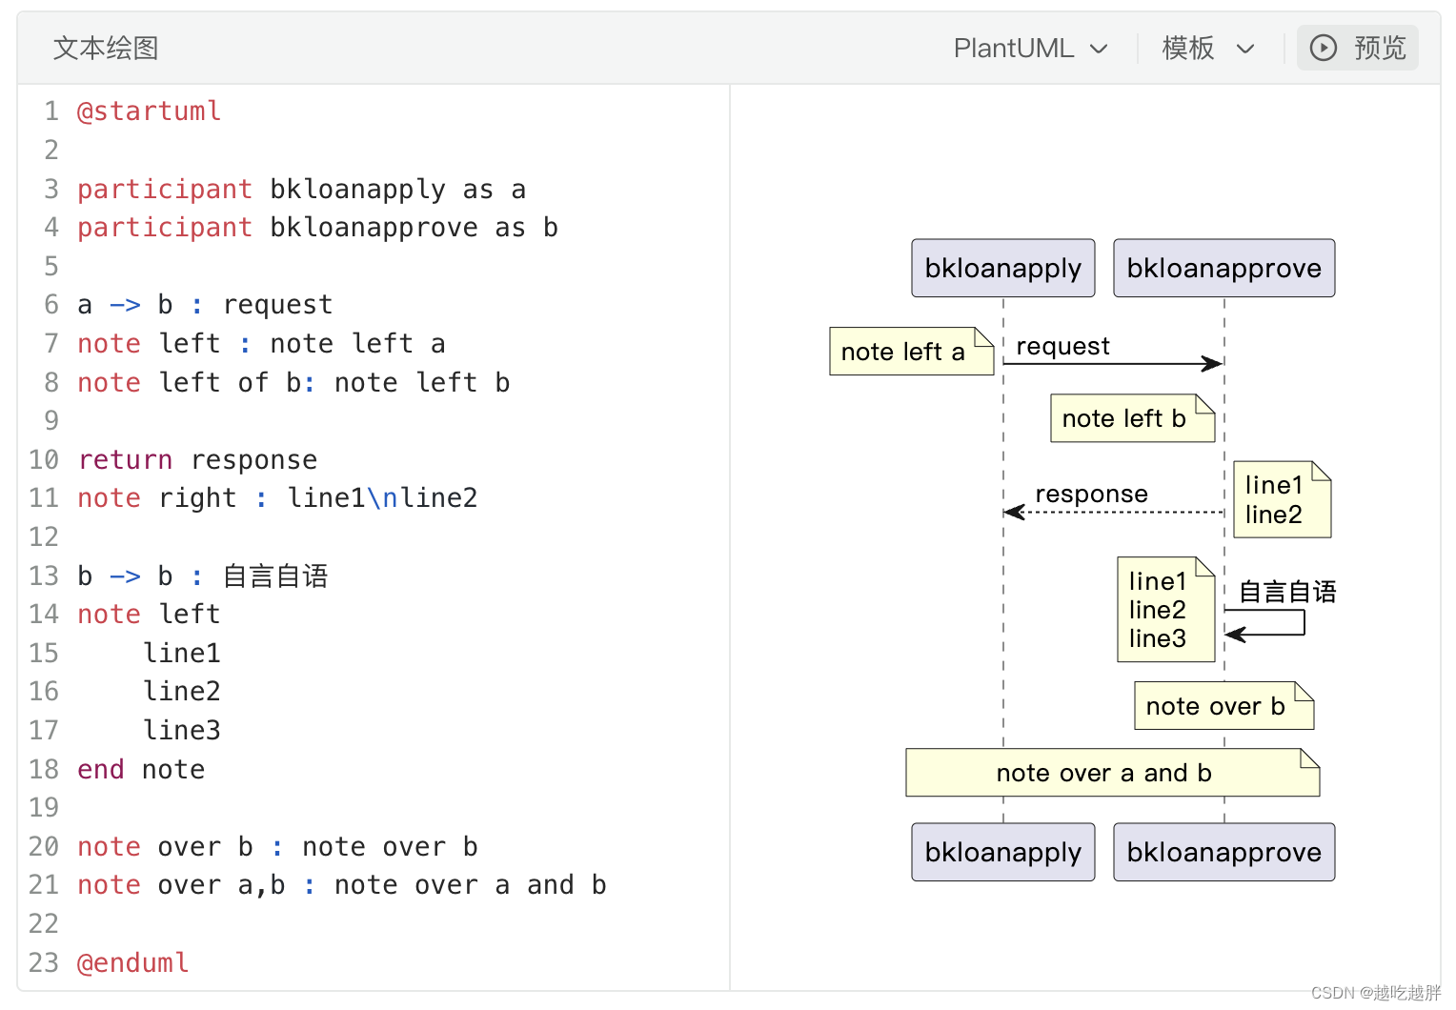Image resolution: width=1456 pixels, height=1010 pixels.
Task: Expand the 模板 template dropdown
Action: pos(1207,48)
